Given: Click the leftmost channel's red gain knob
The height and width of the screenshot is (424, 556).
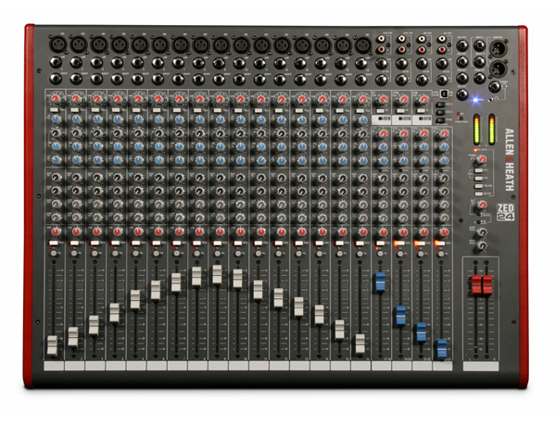Looking at the screenshot, I should pyautogui.click(x=56, y=98).
